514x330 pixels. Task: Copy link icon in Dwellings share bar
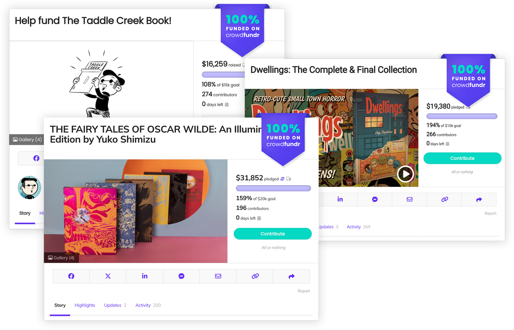(x=445, y=199)
